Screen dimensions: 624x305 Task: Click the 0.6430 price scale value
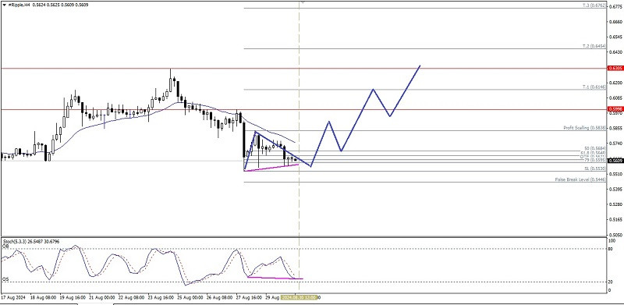point(615,52)
